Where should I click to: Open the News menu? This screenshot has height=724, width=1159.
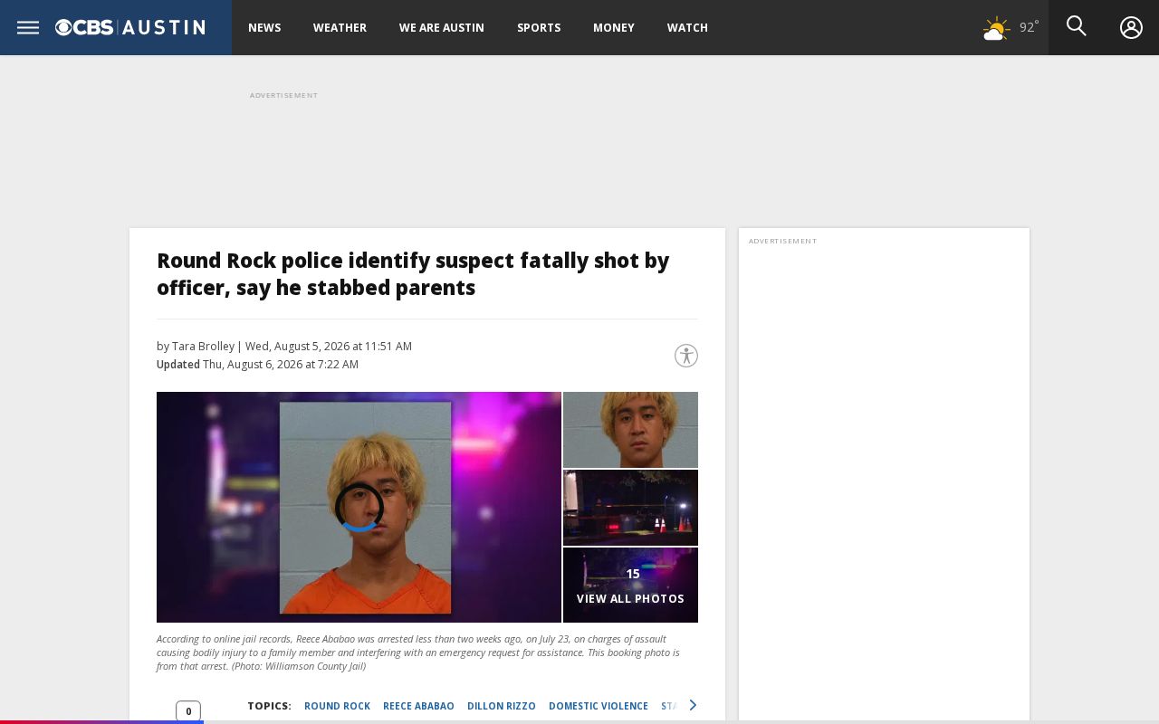click(264, 27)
